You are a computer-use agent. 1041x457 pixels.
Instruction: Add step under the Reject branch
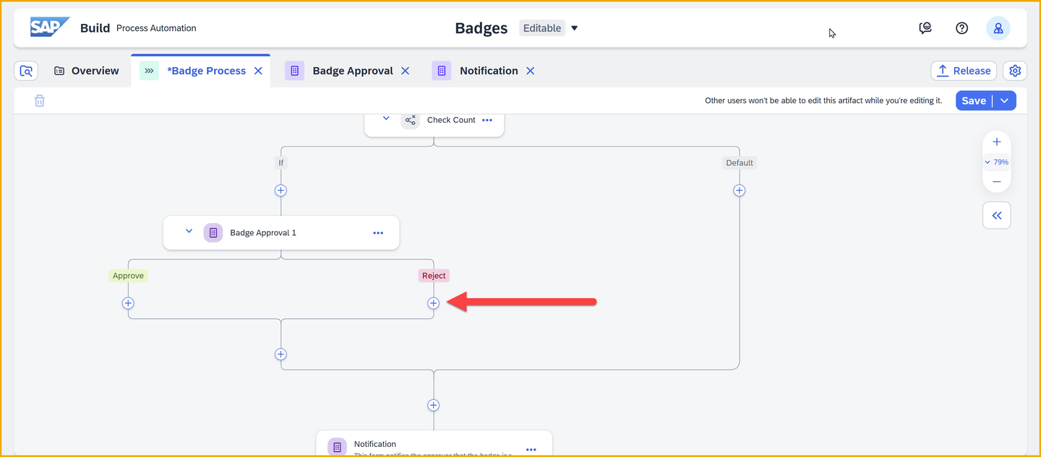click(434, 303)
